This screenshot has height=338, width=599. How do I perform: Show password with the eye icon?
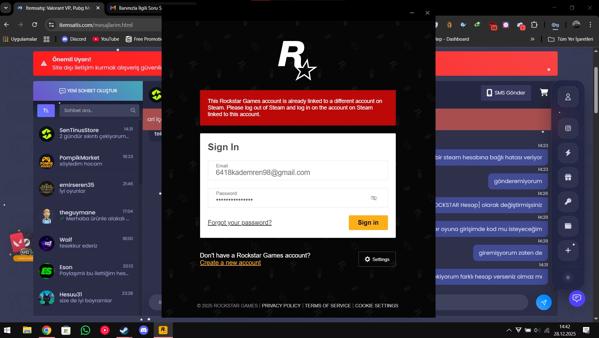click(x=374, y=198)
